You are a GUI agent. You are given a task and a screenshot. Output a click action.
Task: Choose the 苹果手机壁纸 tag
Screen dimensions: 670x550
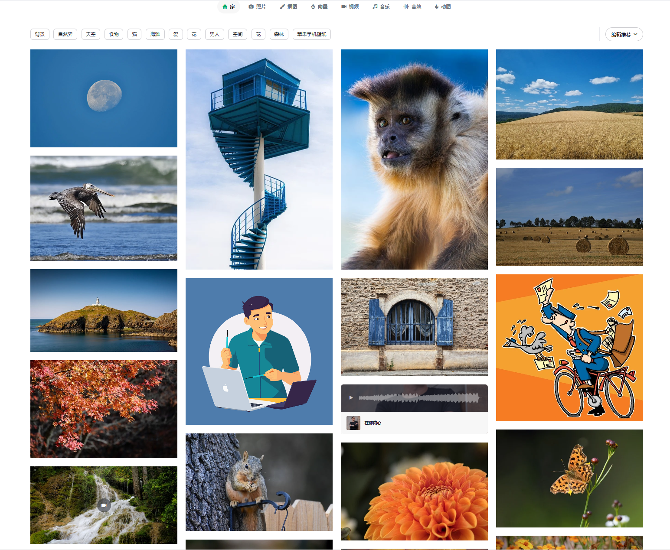[x=311, y=34]
